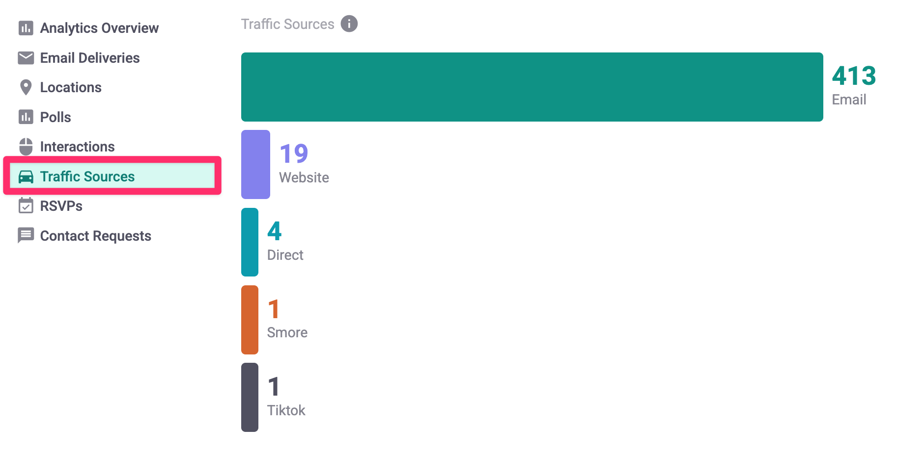Open the Traffic Sources info tooltip icon
897x452 pixels.
(x=349, y=24)
